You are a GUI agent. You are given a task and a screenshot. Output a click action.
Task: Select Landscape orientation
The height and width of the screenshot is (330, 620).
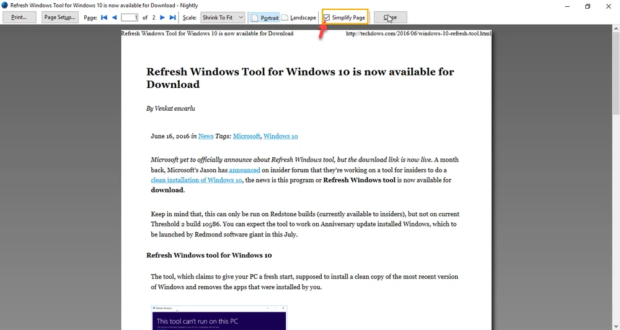(x=299, y=17)
